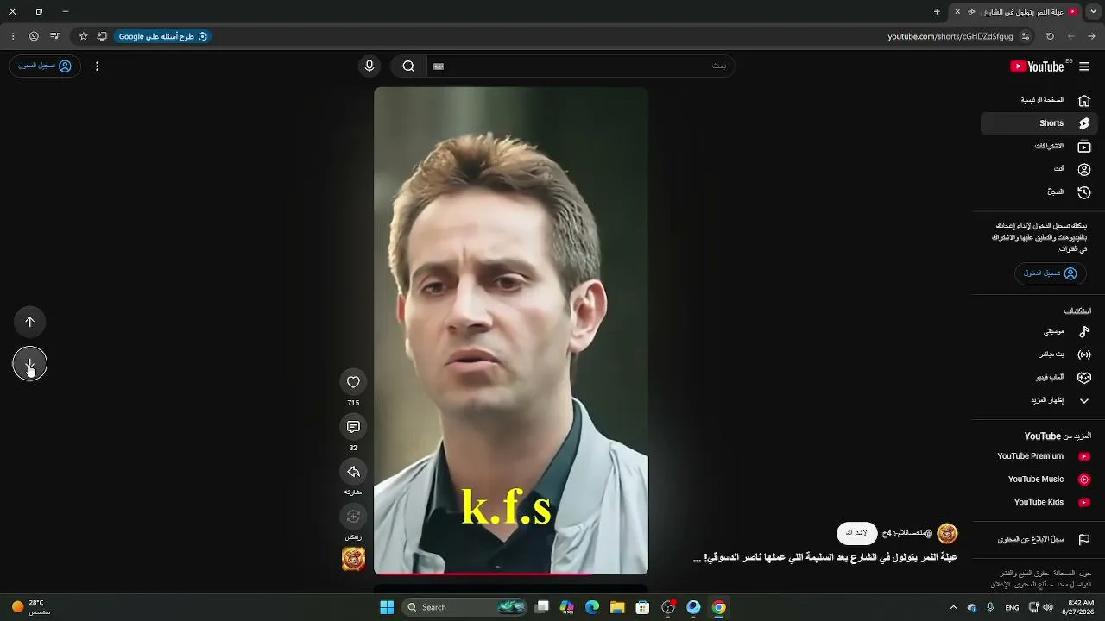Viewport: 1105px width, 621px height.
Task: Open the comments with 32 replies
Action: coord(353,427)
